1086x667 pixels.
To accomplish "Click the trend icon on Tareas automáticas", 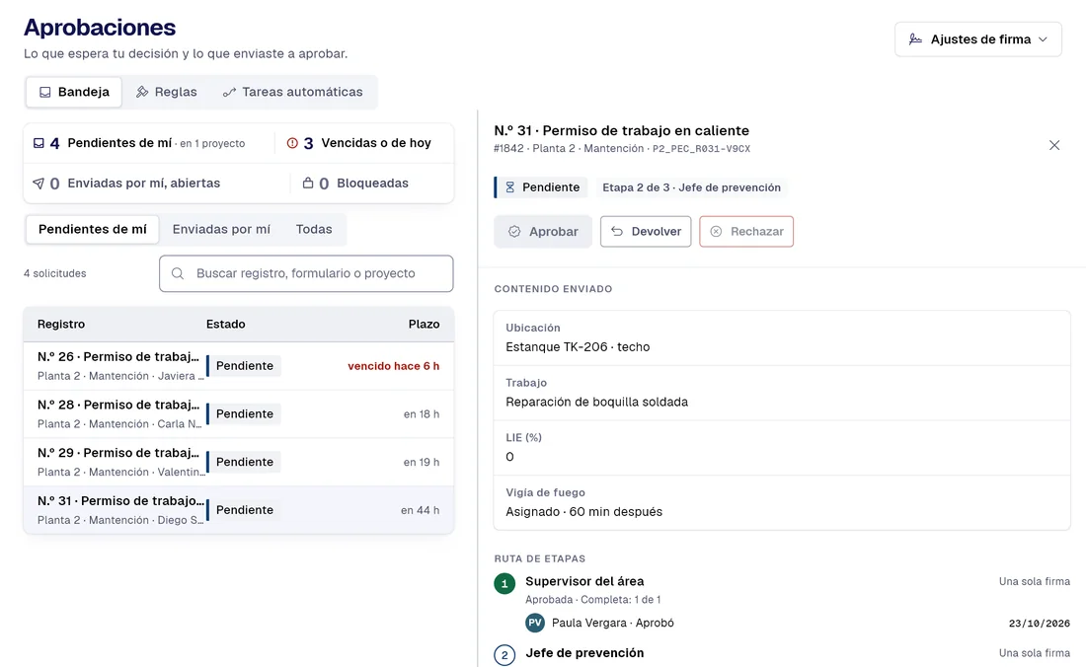I will pyautogui.click(x=229, y=92).
